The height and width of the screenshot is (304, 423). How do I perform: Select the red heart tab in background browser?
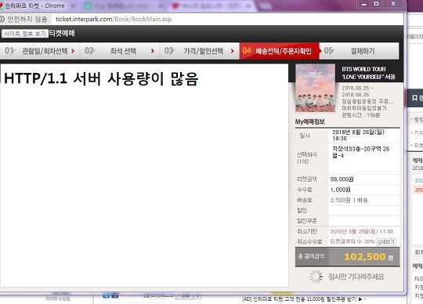coord(175,5)
